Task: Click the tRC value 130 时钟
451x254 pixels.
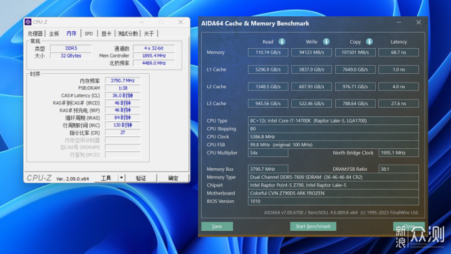Action: 123,125
